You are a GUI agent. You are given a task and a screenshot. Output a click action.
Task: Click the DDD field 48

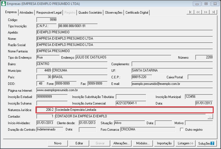[x=40, y=84]
